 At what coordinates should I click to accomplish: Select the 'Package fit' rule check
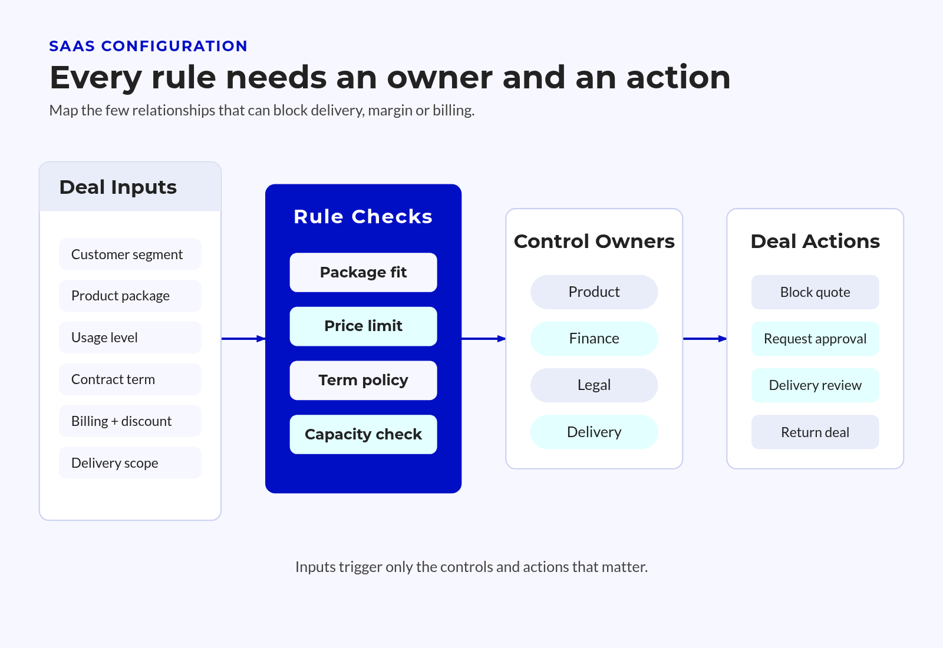(363, 272)
